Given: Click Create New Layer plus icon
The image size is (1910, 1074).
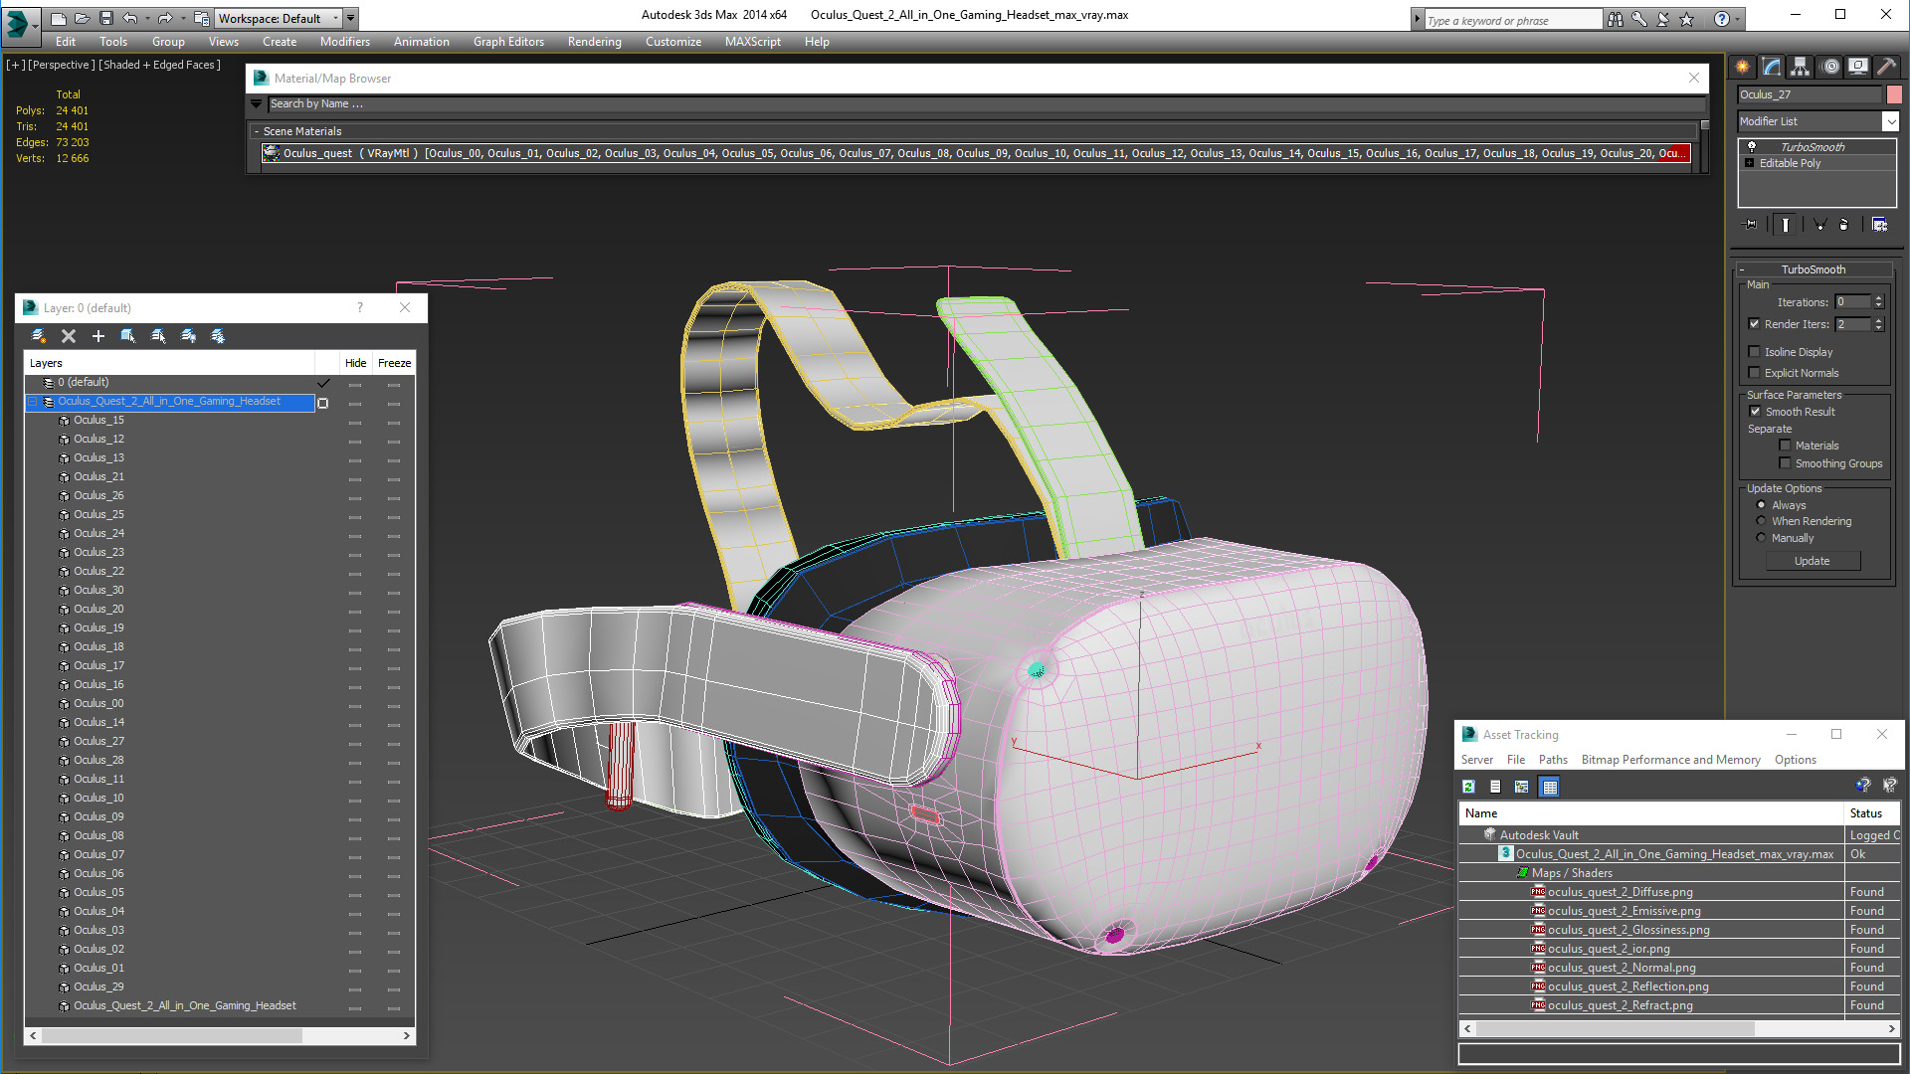Looking at the screenshot, I should pyautogui.click(x=98, y=336).
